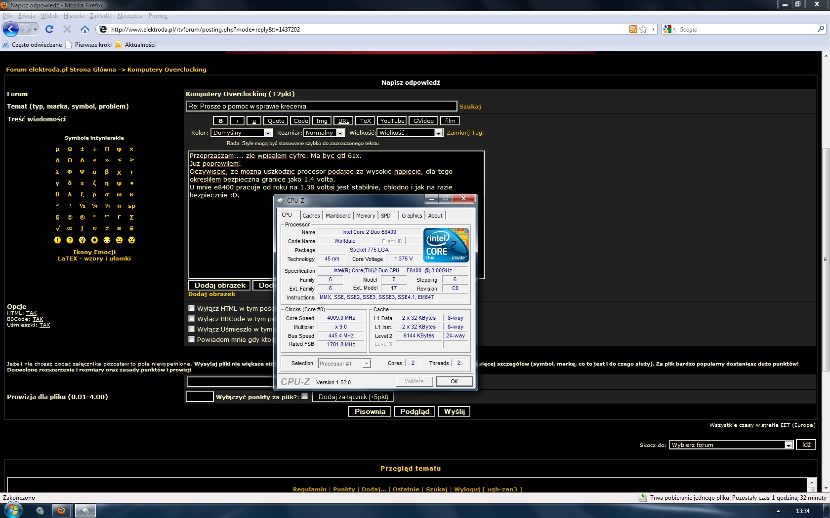This screenshot has height=518, width=830.
Task: Click the Firefox back arrow button
Action: coord(11,30)
